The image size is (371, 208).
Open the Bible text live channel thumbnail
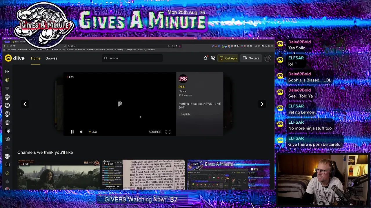click(x=143, y=174)
